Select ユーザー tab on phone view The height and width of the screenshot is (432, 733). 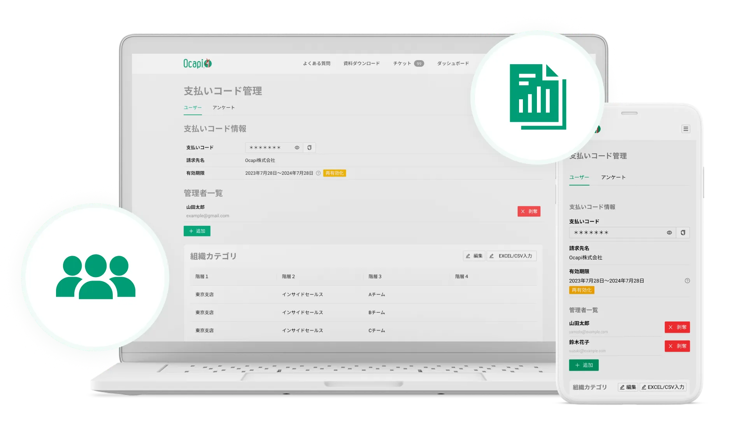point(579,177)
